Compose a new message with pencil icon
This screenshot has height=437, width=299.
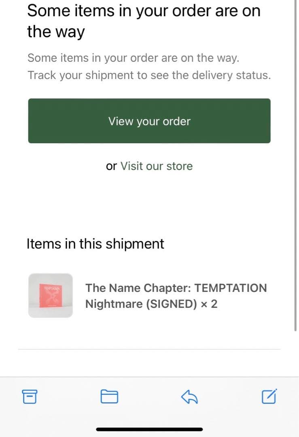coord(269,397)
